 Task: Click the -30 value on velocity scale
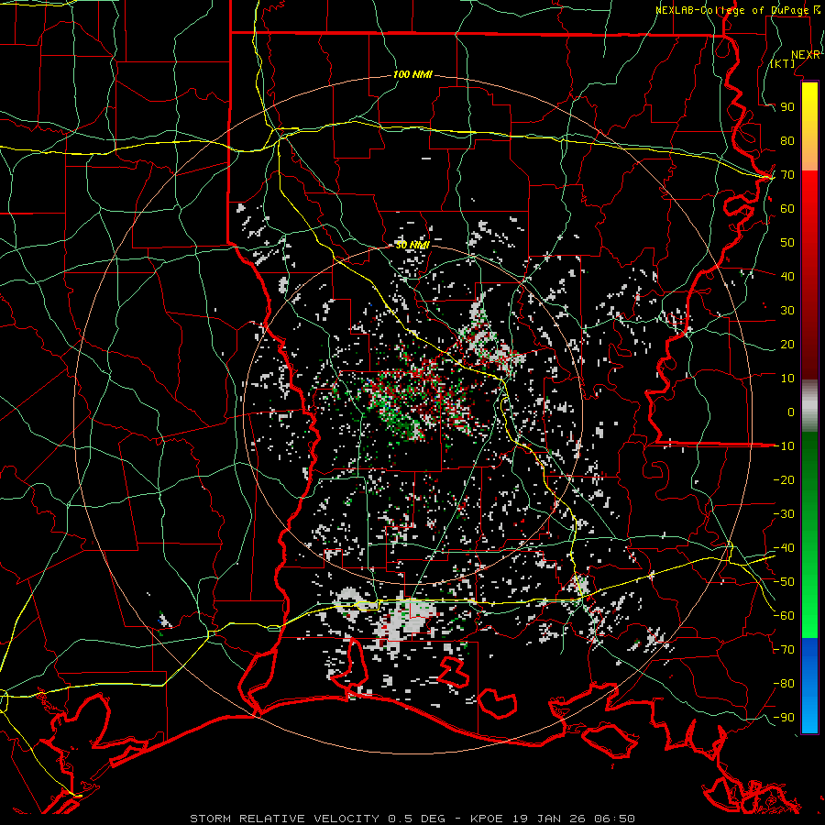(x=784, y=514)
